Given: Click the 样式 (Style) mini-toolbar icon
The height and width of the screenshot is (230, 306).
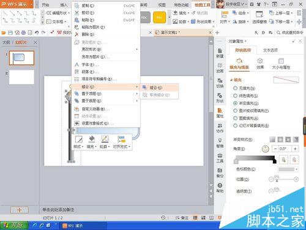Looking at the screenshot, I should [78, 142].
